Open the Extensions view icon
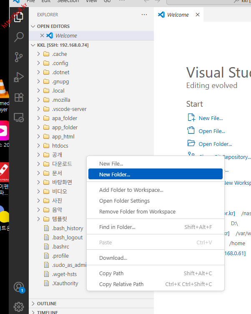The width and height of the screenshot is (251, 314). (x=19, y=97)
